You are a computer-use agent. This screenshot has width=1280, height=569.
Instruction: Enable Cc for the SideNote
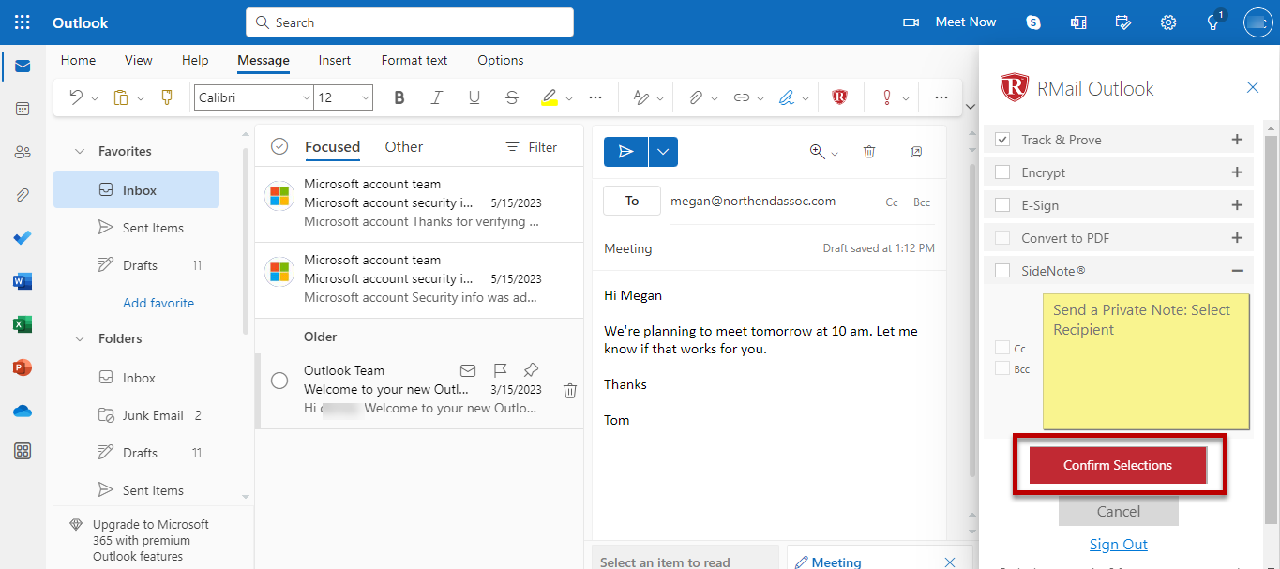[x=1001, y=347]
